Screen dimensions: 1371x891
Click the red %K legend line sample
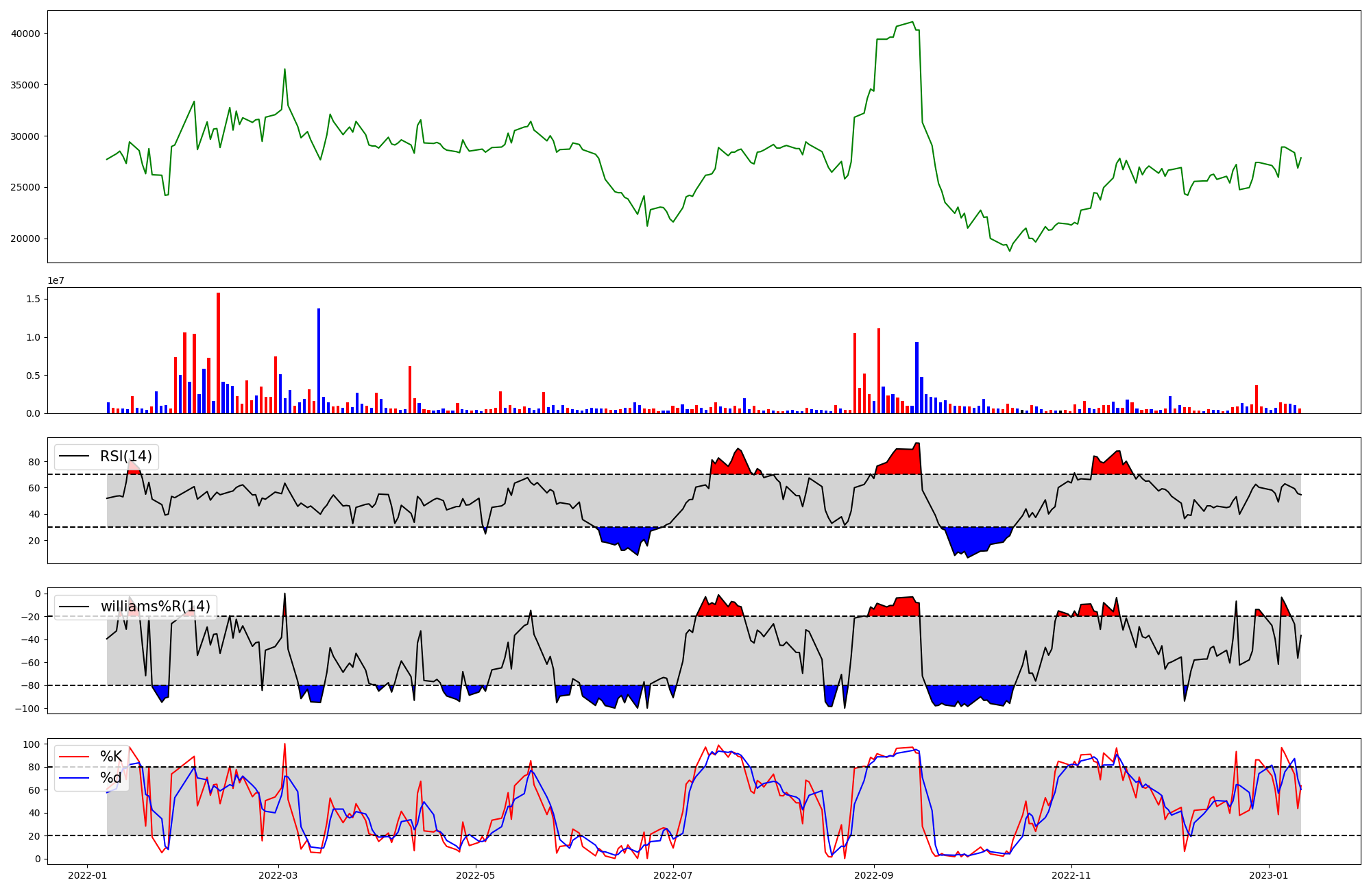pyautogui.click(x=74, y=757)
